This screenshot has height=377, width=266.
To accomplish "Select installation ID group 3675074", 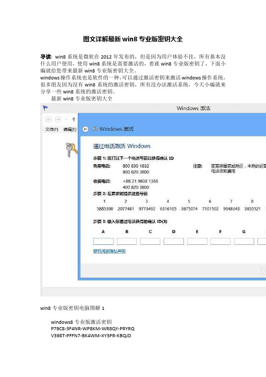I will tap(189, 209).
